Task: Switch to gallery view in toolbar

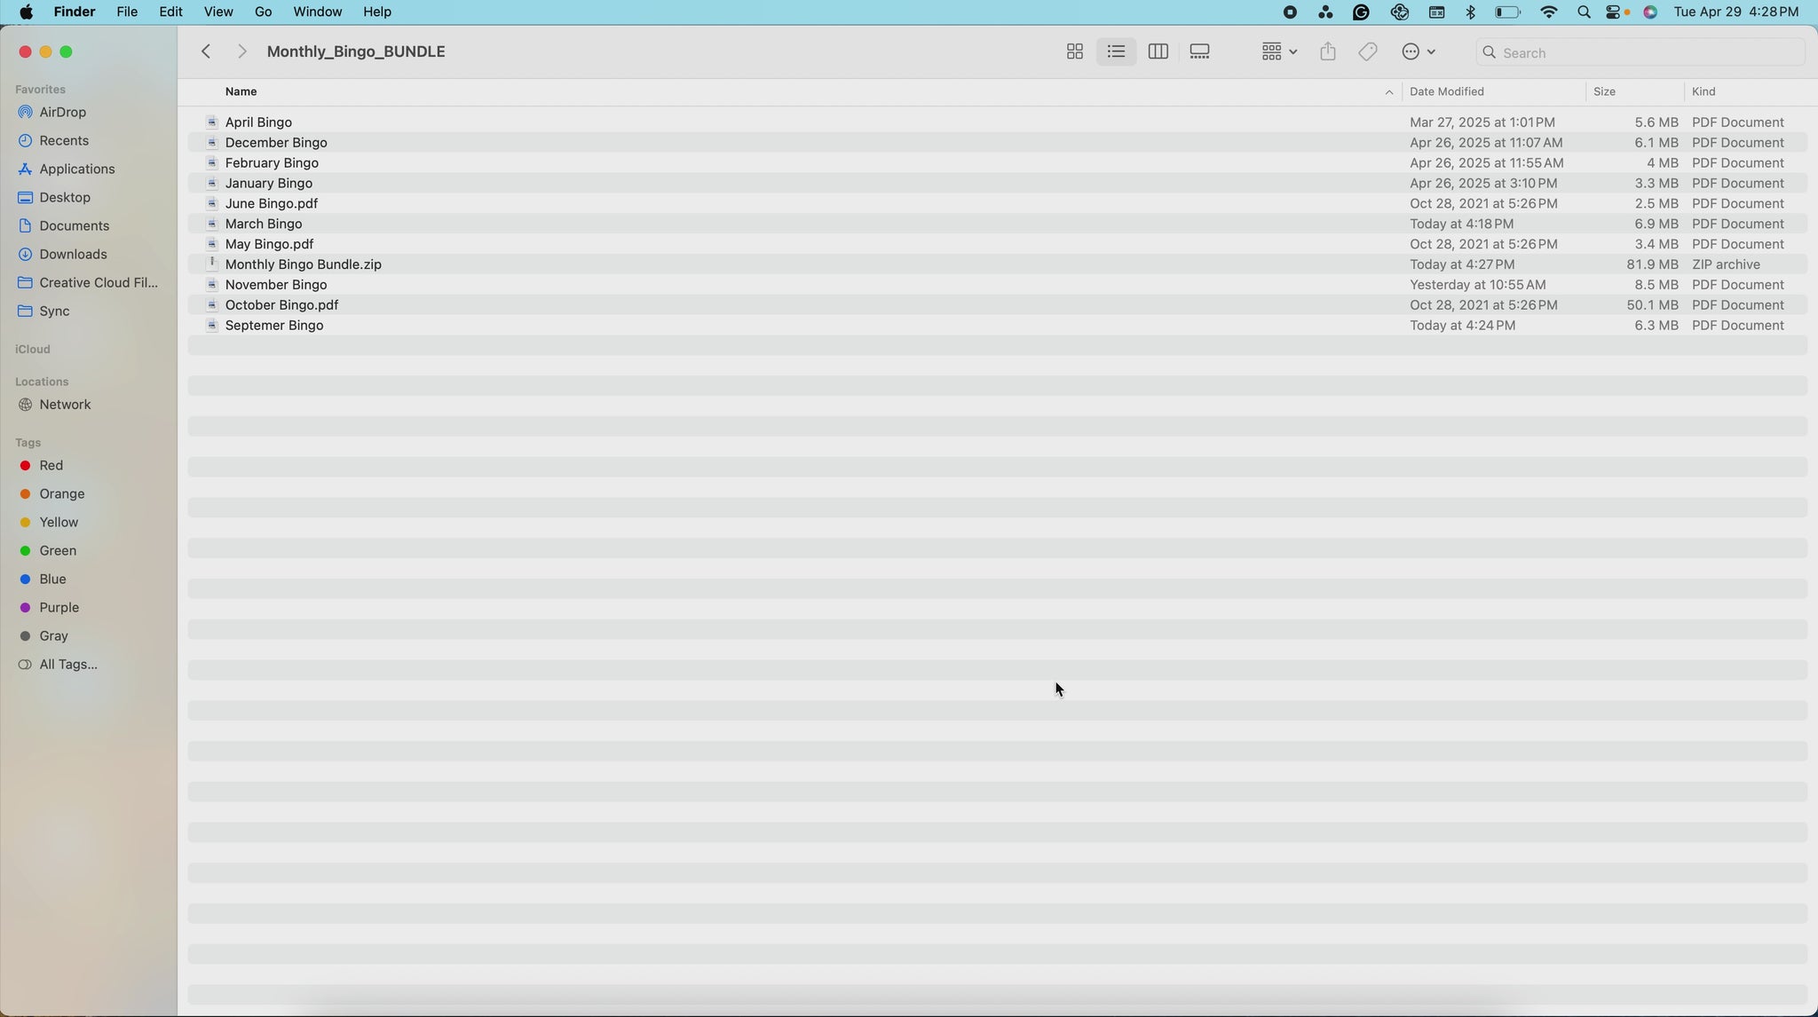Action: click(x=1199, y=52)
